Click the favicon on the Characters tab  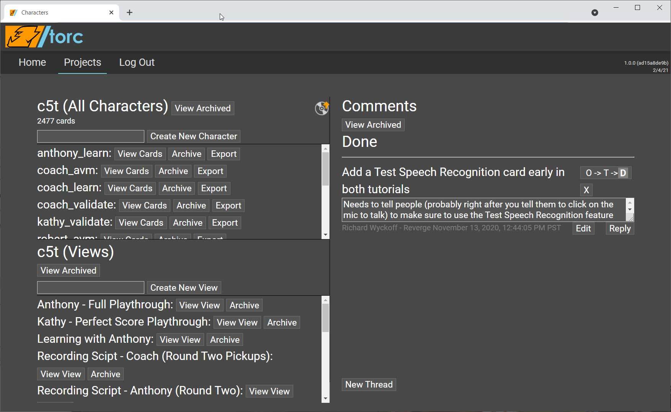13,12
